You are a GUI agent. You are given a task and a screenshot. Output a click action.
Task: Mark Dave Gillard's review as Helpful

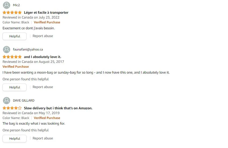14,139
